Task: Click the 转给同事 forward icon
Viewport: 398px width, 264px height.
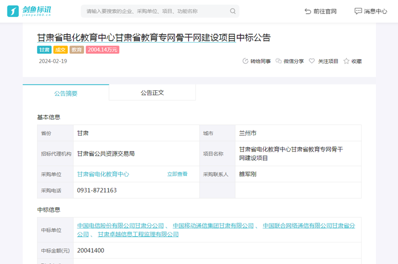Action: click(x=245, y=61)
